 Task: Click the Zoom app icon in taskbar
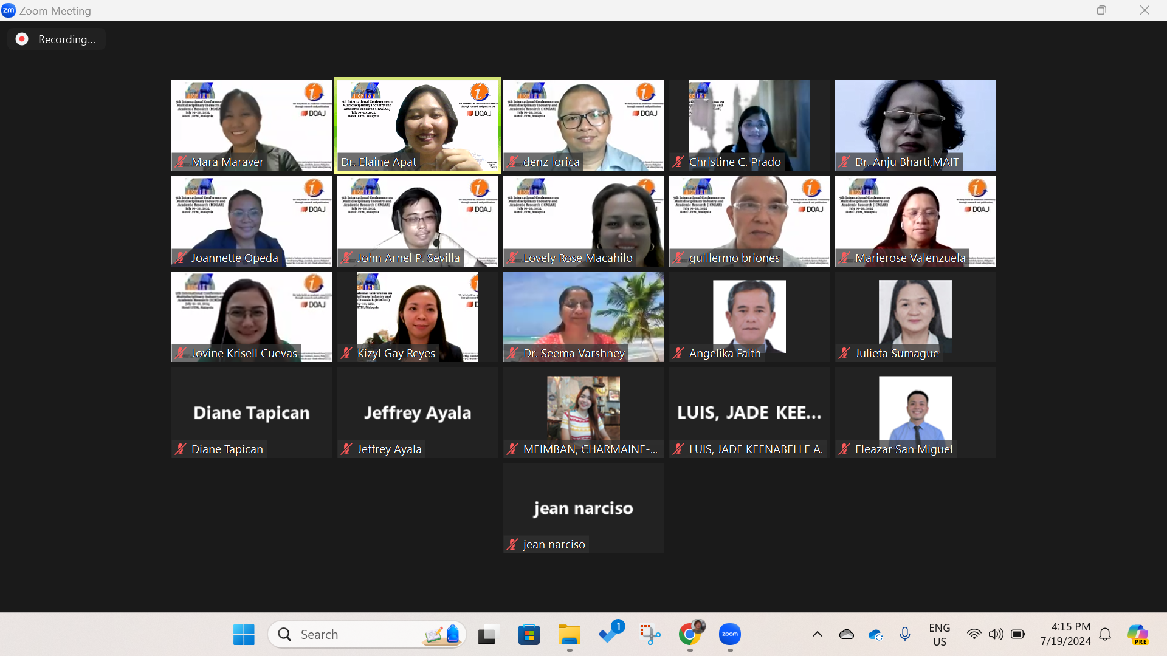pos(729,634)
